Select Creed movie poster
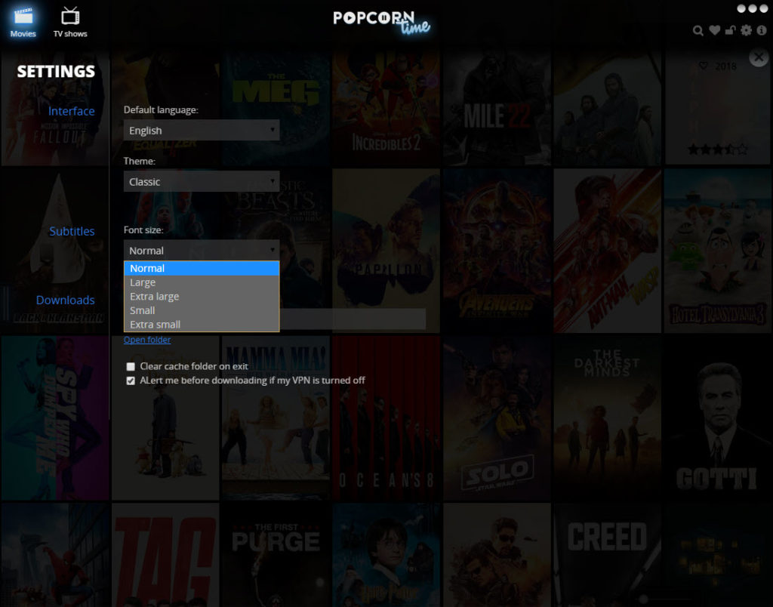Image resolution: width=773 pixels, height=607 pixels. (x=608, y=555)
